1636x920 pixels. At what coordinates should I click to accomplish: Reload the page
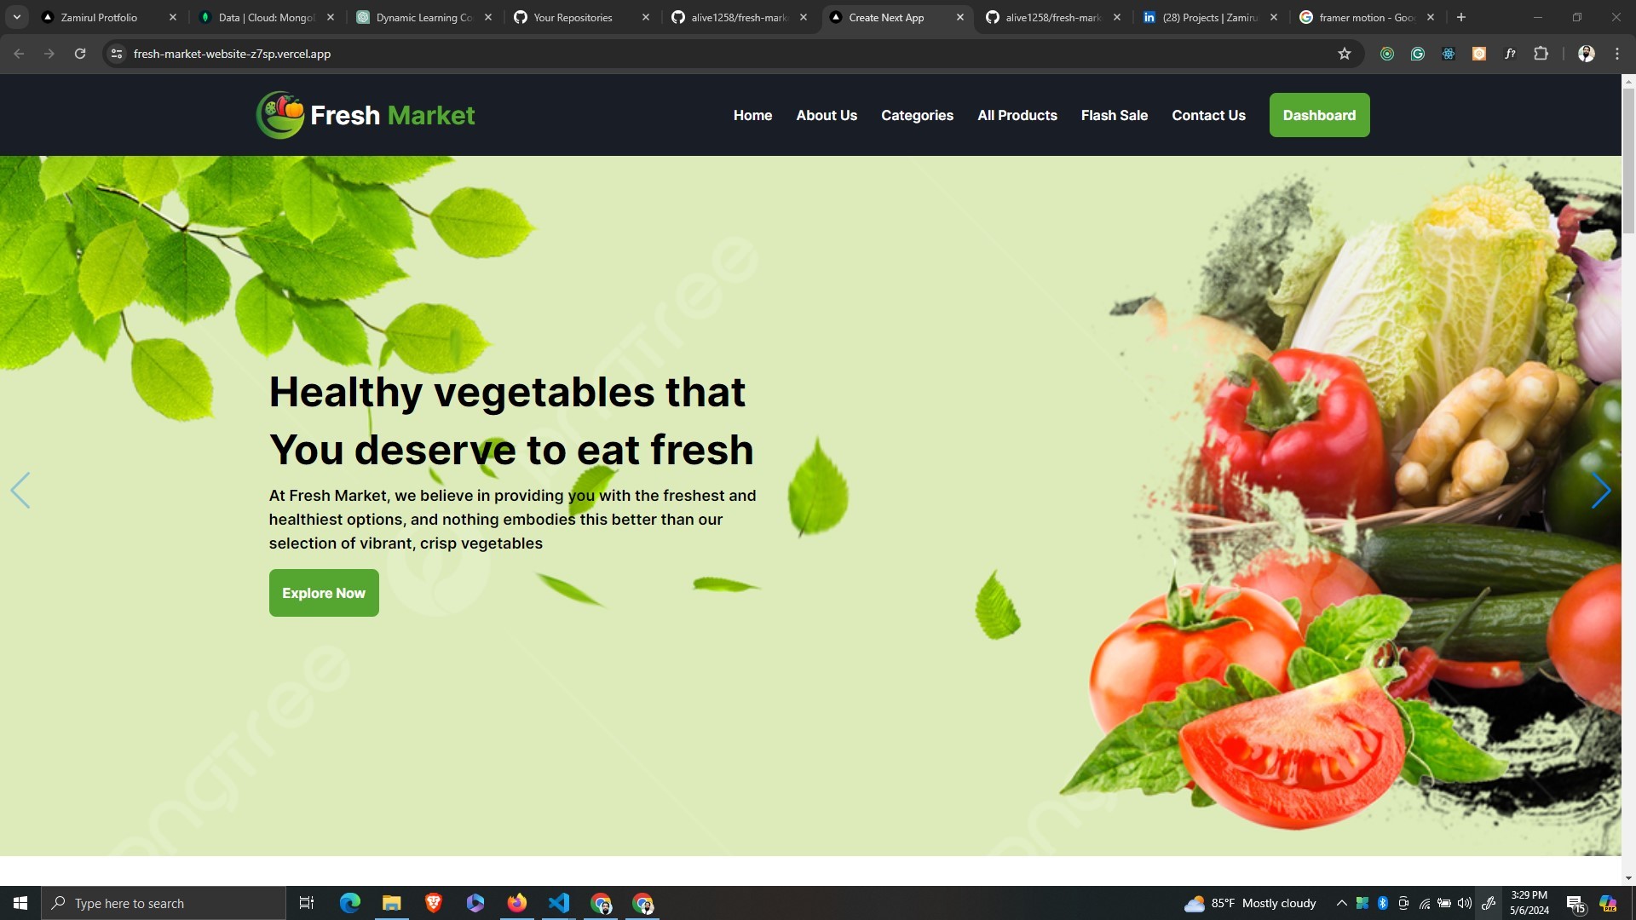80,54
